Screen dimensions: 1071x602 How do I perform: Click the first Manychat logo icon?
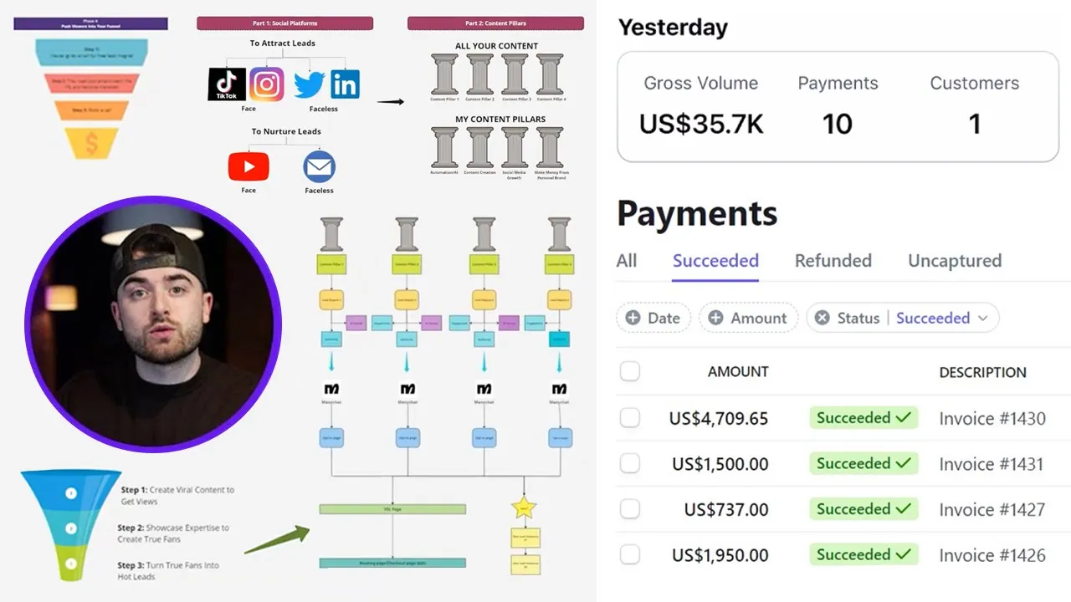331,389
